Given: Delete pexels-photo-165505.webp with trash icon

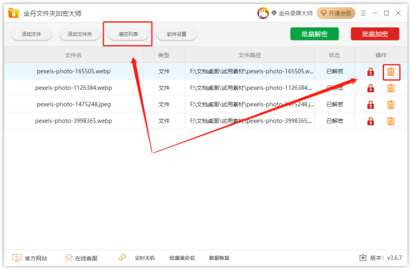Looking at the screenshot, I should coord(391,71).
